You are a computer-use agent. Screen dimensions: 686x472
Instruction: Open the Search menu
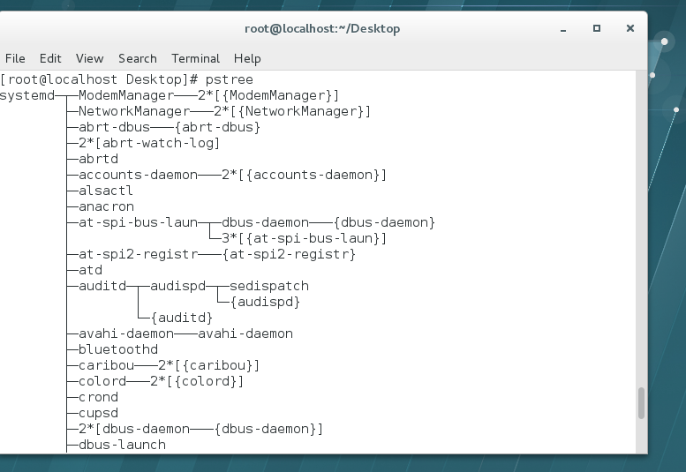click(138, 58)
